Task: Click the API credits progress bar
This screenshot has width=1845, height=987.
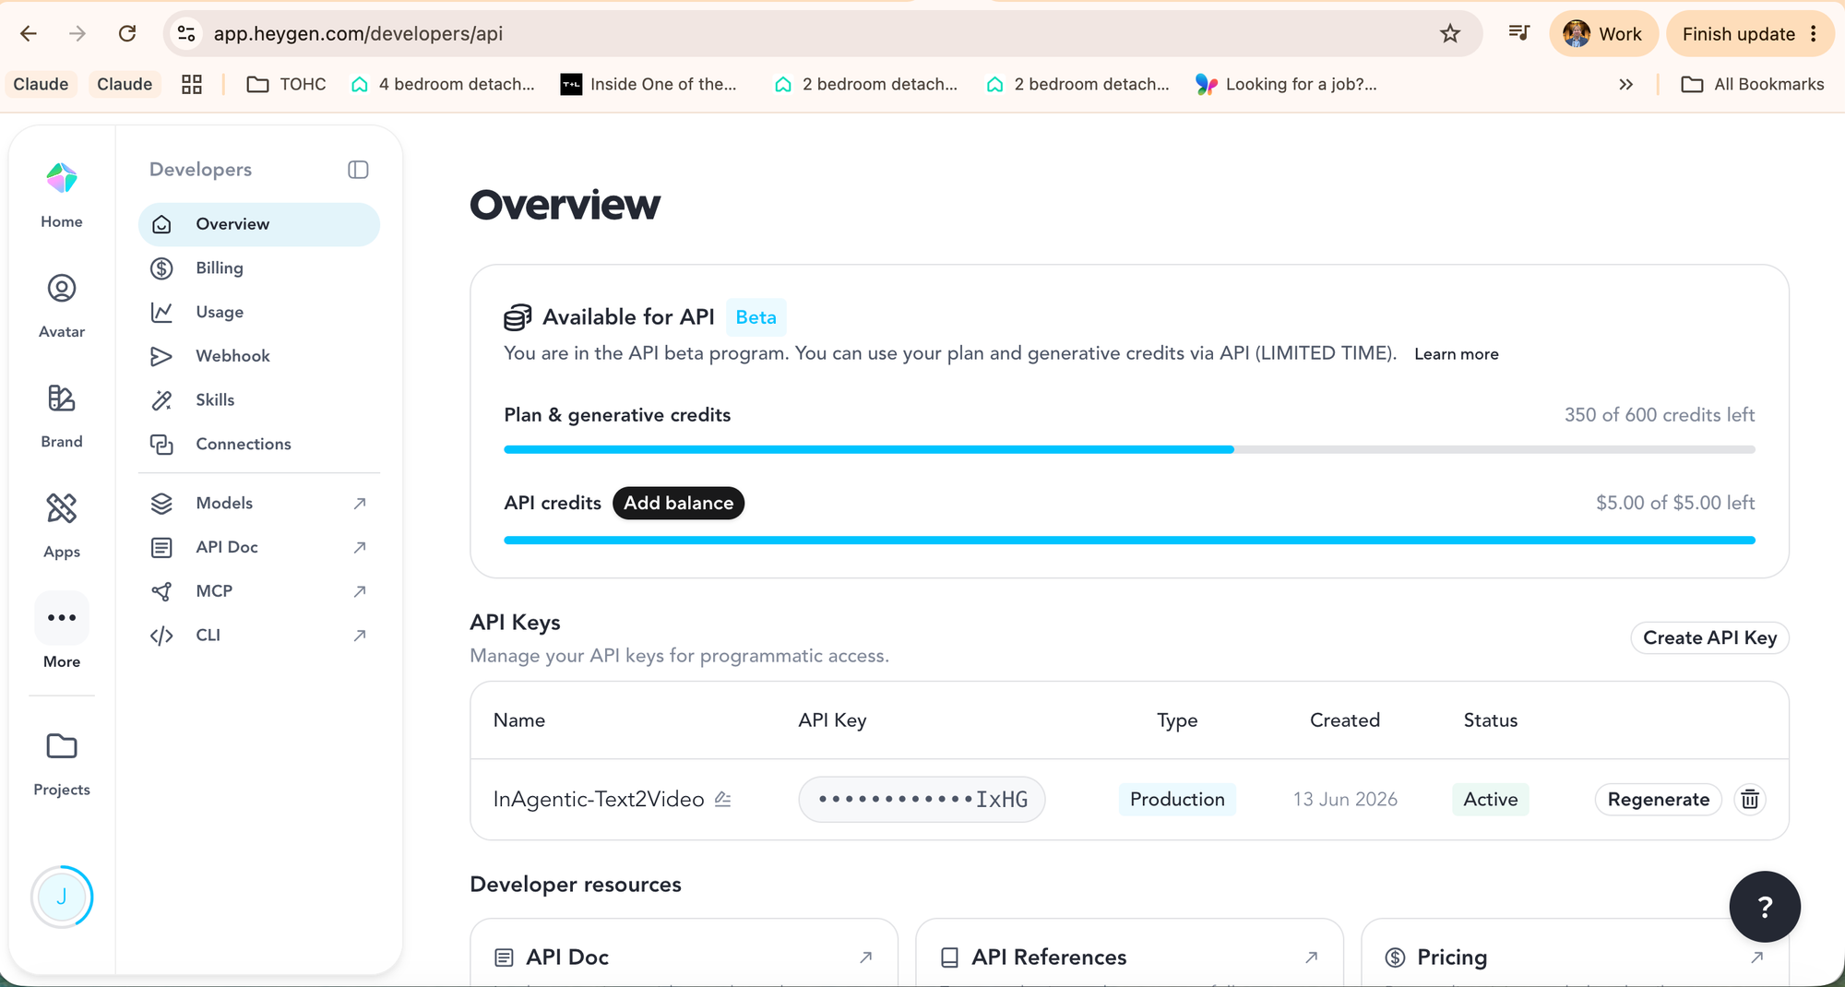Action: coord(1129,540)
